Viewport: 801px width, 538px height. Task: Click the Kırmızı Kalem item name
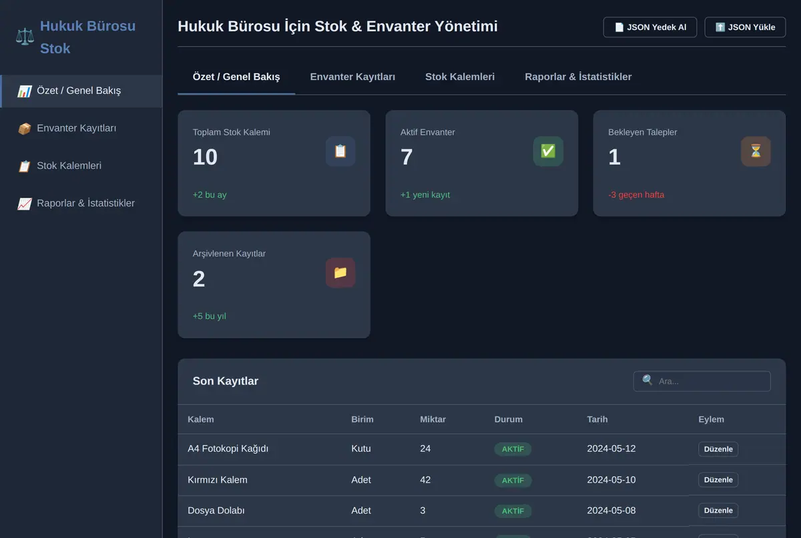pyautogui.click(x=218, y=480)
